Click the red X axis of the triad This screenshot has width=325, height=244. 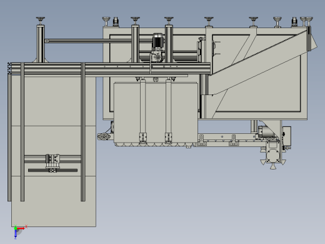pos(21,228)
